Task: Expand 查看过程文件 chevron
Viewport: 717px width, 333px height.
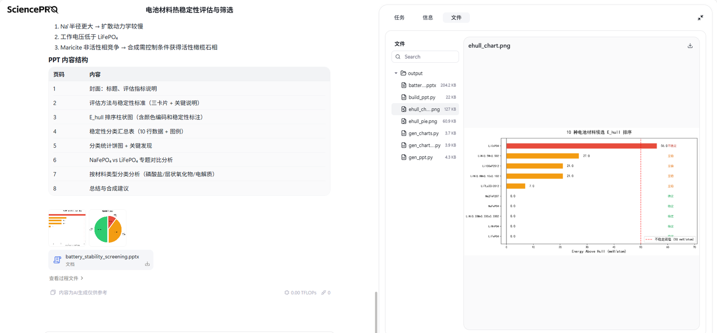Action: [82, 278]
